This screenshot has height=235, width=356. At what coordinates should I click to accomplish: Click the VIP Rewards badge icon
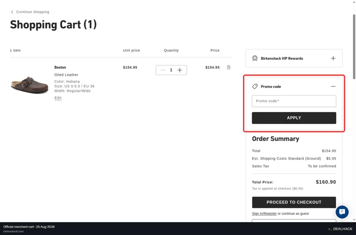255,58
